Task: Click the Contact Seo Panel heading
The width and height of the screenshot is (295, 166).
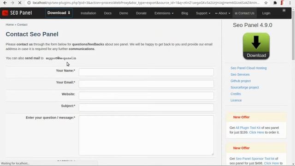Action: click(x=32, y=34)
